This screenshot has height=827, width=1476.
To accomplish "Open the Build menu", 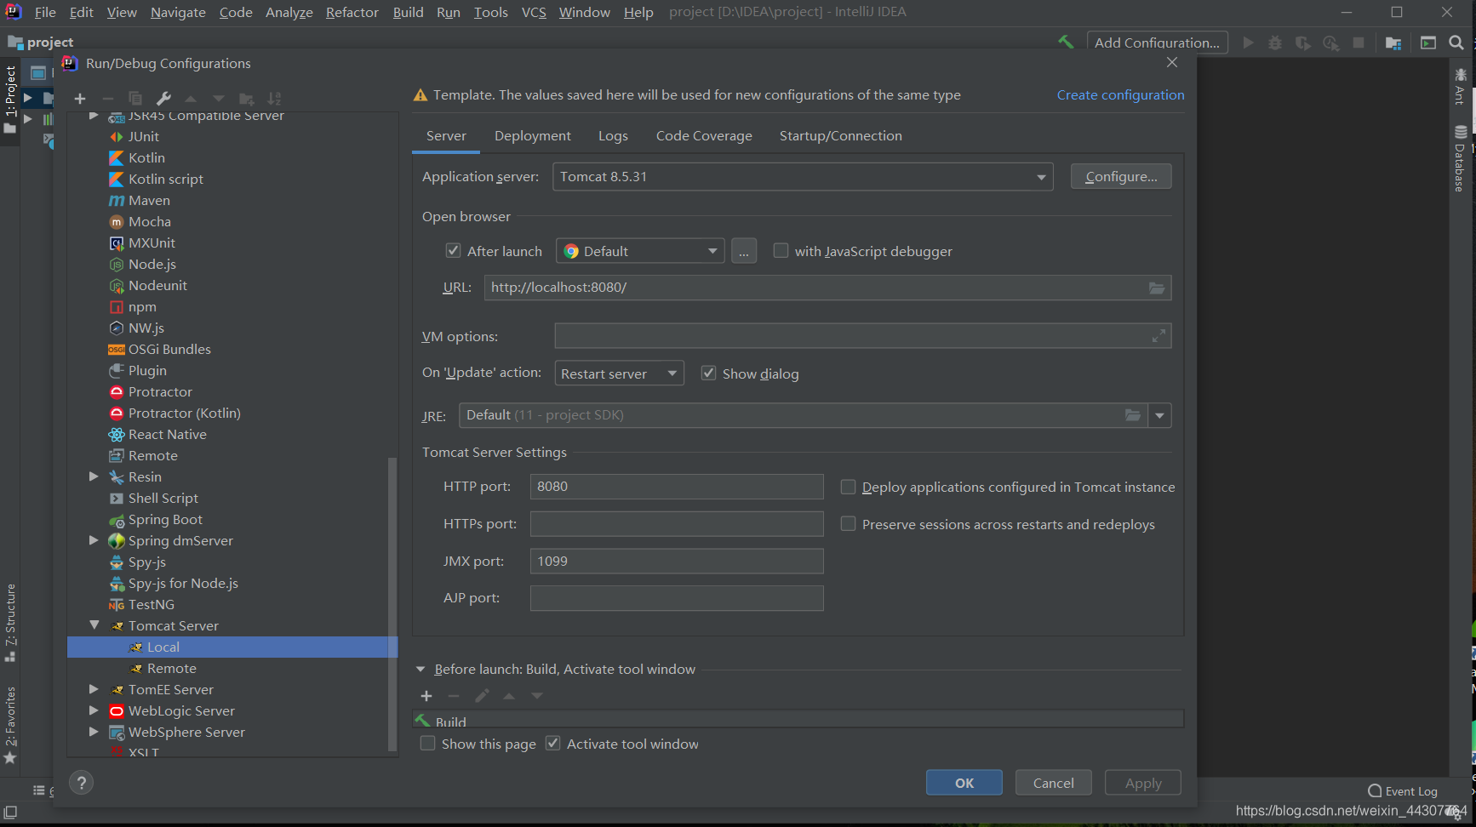I will (x=408, y=12).
